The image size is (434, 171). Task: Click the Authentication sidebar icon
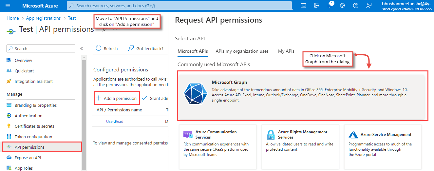9,116
